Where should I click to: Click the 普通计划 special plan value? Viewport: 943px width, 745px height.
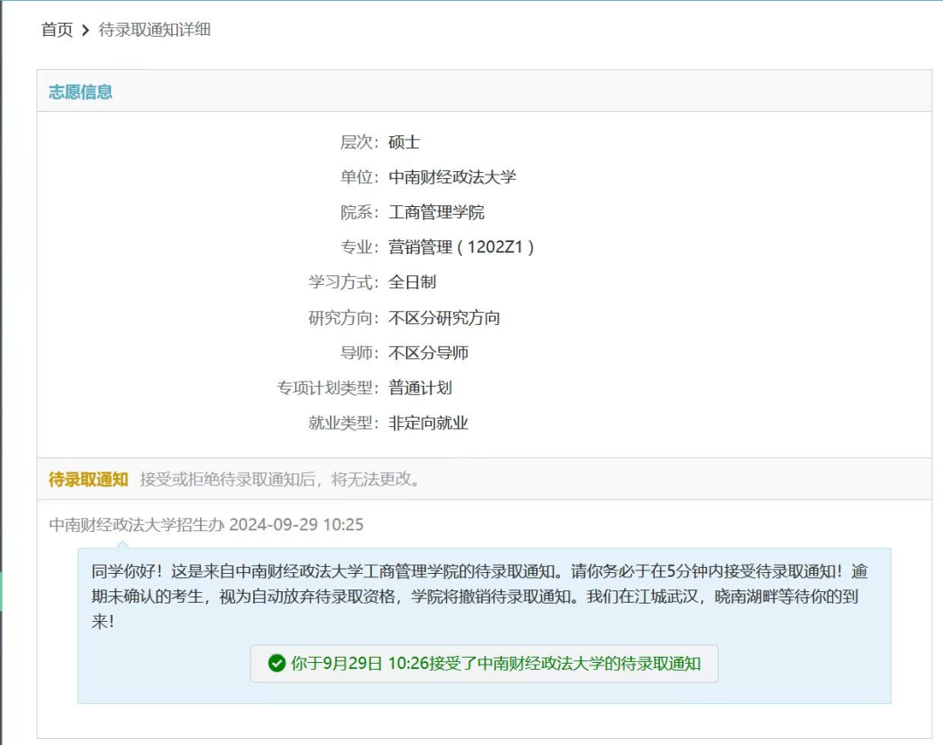click(x=420, y=388)
